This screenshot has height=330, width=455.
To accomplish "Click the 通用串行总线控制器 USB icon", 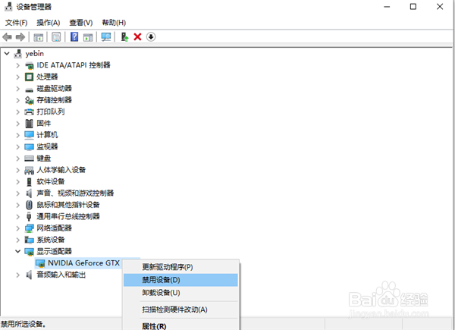I will coord(29,216).
